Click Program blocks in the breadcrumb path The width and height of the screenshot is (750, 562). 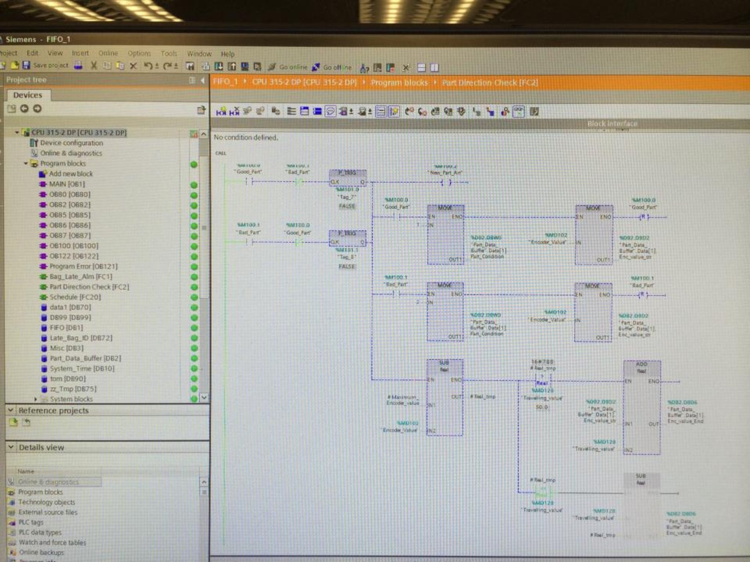(399, 83)
